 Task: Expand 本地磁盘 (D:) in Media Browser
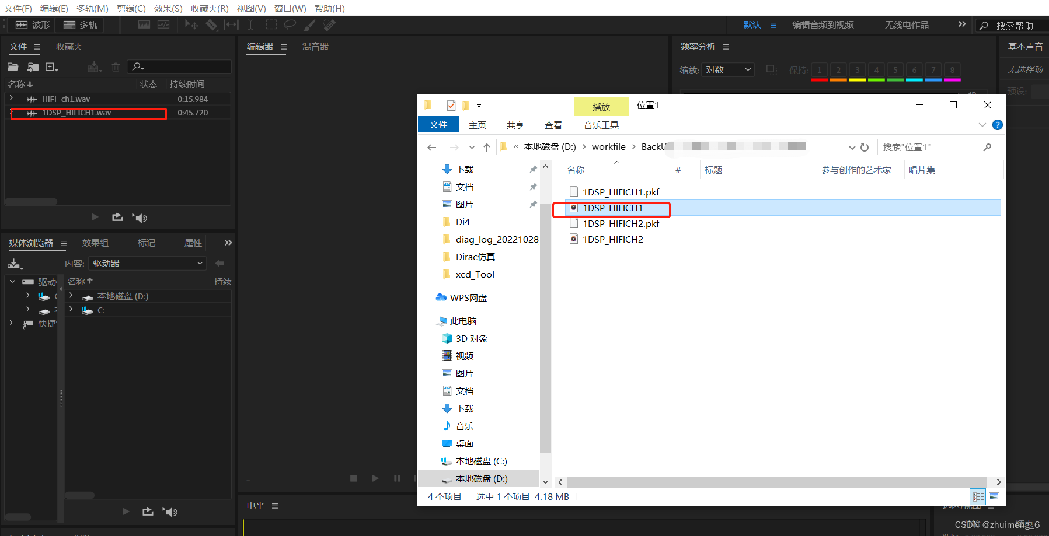pos(71,296)
